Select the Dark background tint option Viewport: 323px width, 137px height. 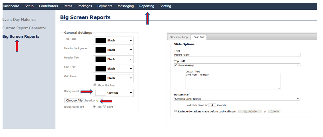coord(94,106)
